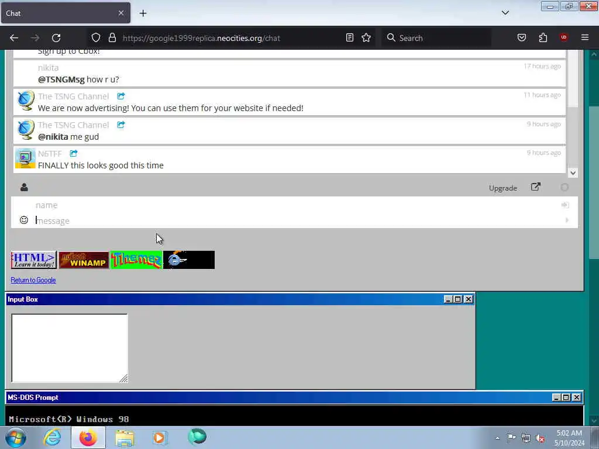Expand the list all tabs dropdown
Screen dimensions: 599x449
[x=505, y=13]
